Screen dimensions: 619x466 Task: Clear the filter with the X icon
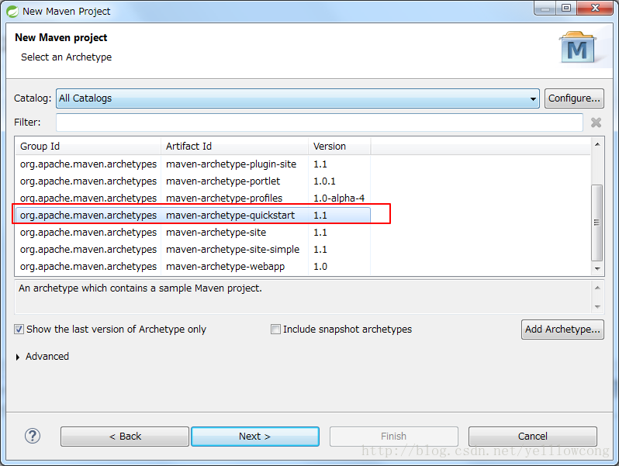pyautogui.click(x=596, y=123)
